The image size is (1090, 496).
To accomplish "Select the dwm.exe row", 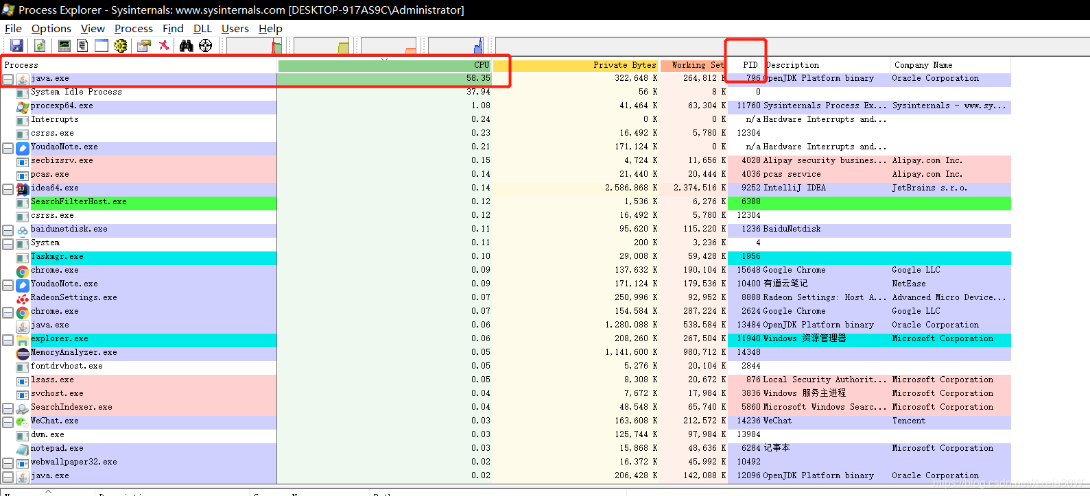I will 506,435.
